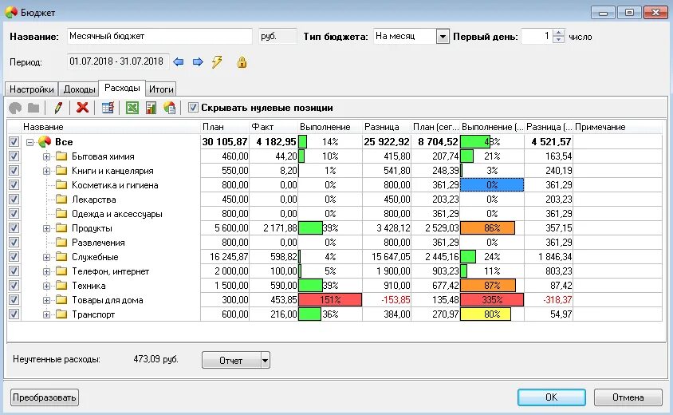
Task: Switch to the Итоги tab
Action: click(161, 89)
